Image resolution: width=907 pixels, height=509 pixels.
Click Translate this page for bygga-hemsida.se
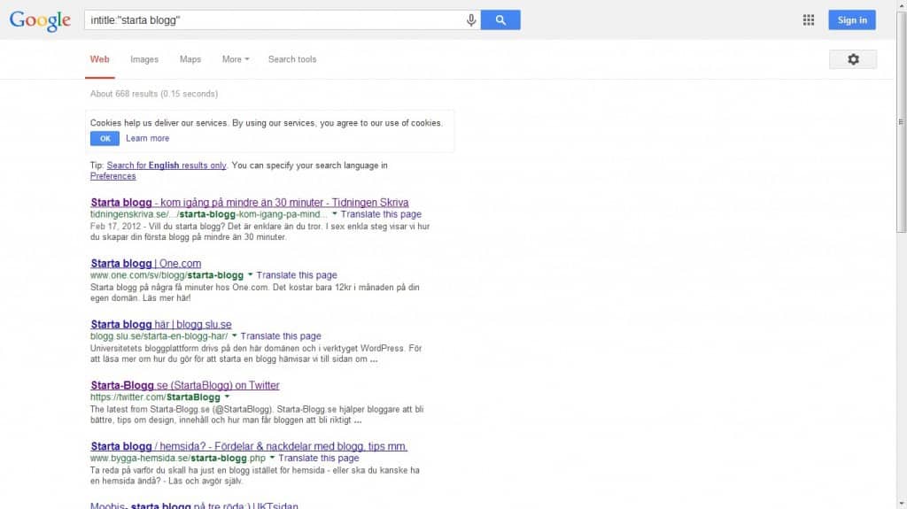[x=319, y=459]
